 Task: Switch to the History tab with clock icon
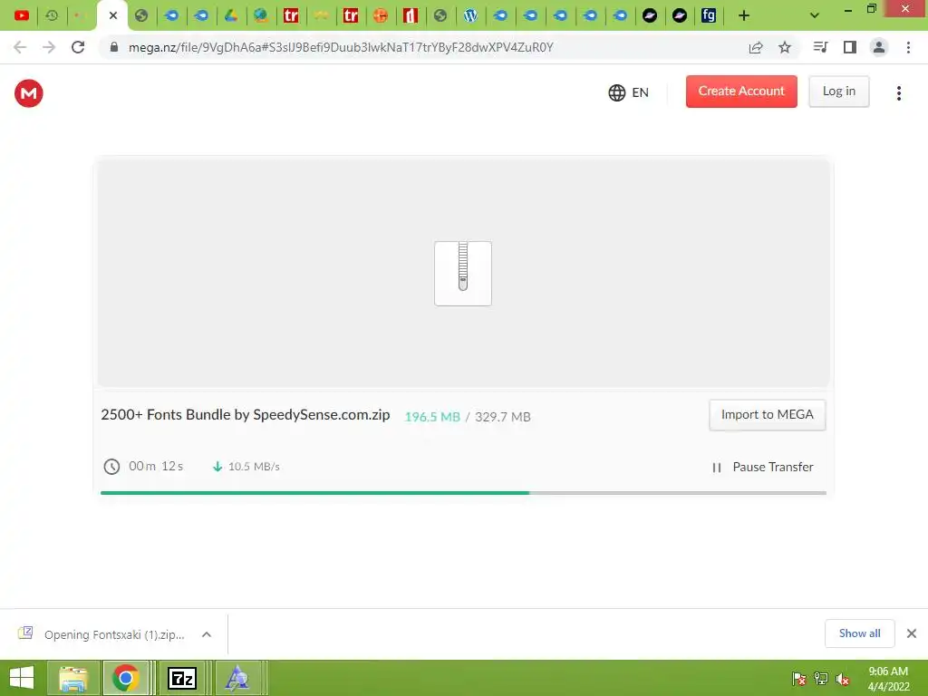(52, 15)
